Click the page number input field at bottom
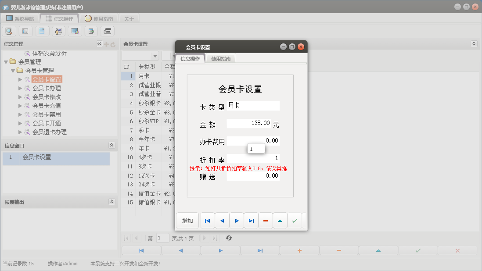Screen dimensions: 482x271 click(x=162, y=238)
